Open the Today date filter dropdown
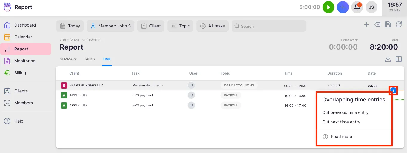407x153 pixels. point(70,26)
